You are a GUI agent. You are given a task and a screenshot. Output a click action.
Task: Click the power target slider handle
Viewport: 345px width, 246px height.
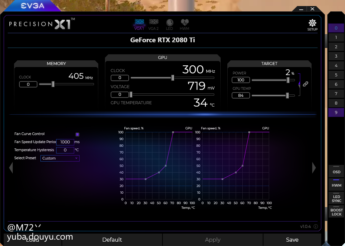pos(288,80)
